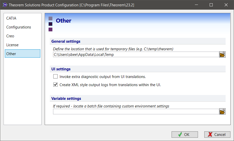Go to the License page
This screenshot has width=234, height=141.
pos(23,45)
